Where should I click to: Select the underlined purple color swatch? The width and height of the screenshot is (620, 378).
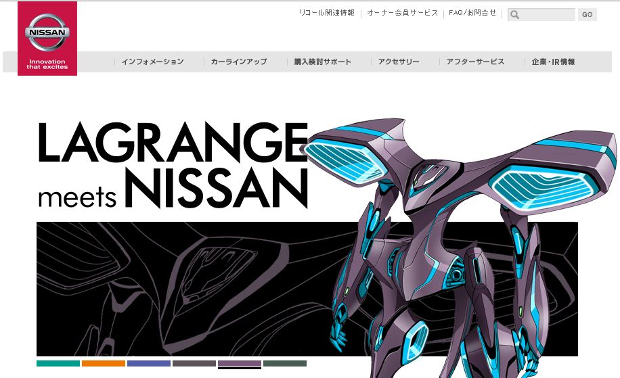(240, 364)
